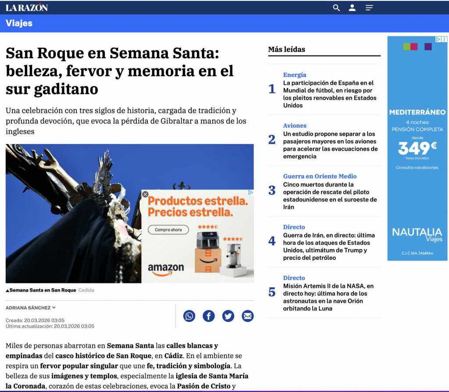Open the Viajes section tab
The height and width of the screenshot is (392, 449).
click(x=19, y=23)
